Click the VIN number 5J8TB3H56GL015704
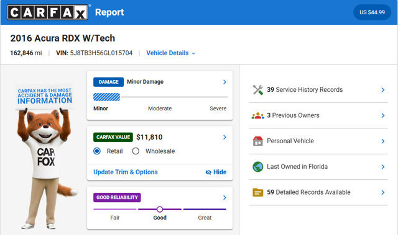Viewport: 398px width, 235px height. pos(101,53)
